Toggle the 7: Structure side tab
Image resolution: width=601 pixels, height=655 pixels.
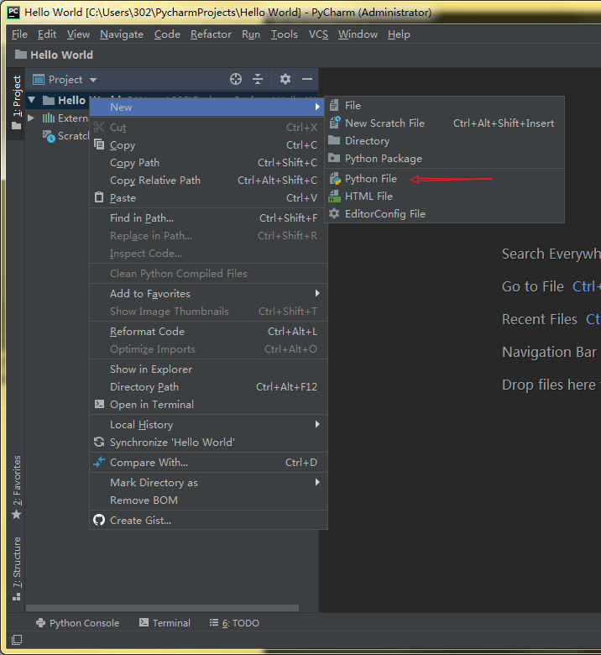point(16,569)
